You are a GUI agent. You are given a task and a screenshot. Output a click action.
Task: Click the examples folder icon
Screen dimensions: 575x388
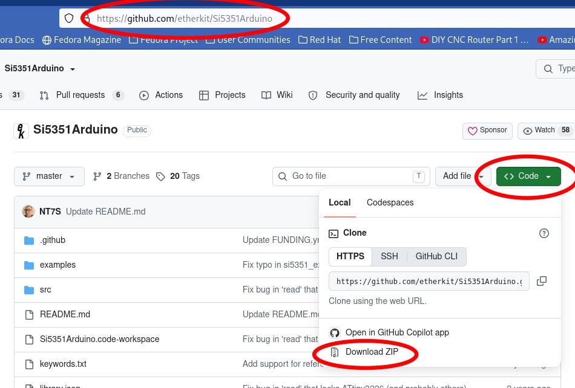pyautogui.click(x=29, y=265)
